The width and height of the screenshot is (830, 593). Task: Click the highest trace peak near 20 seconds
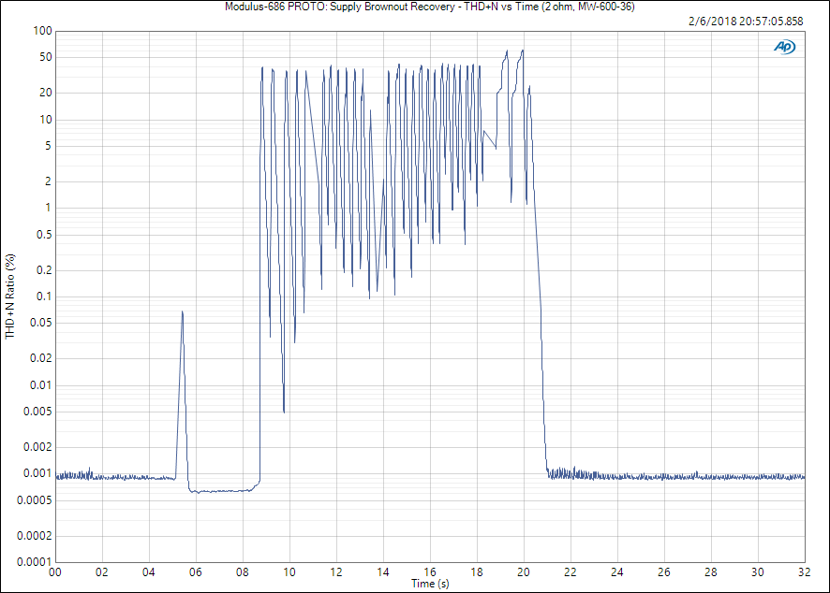523,51
